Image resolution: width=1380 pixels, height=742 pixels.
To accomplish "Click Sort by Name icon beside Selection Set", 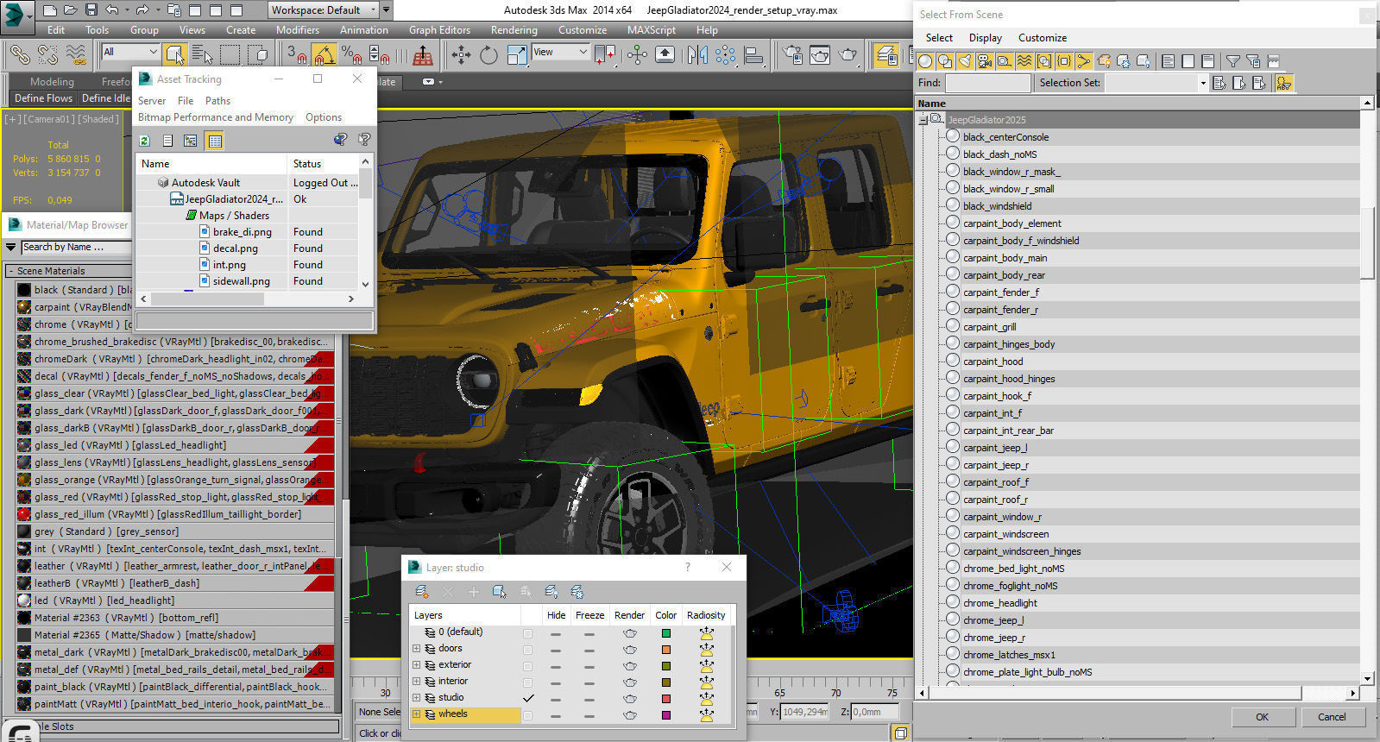I will (x=1283, y=83).
